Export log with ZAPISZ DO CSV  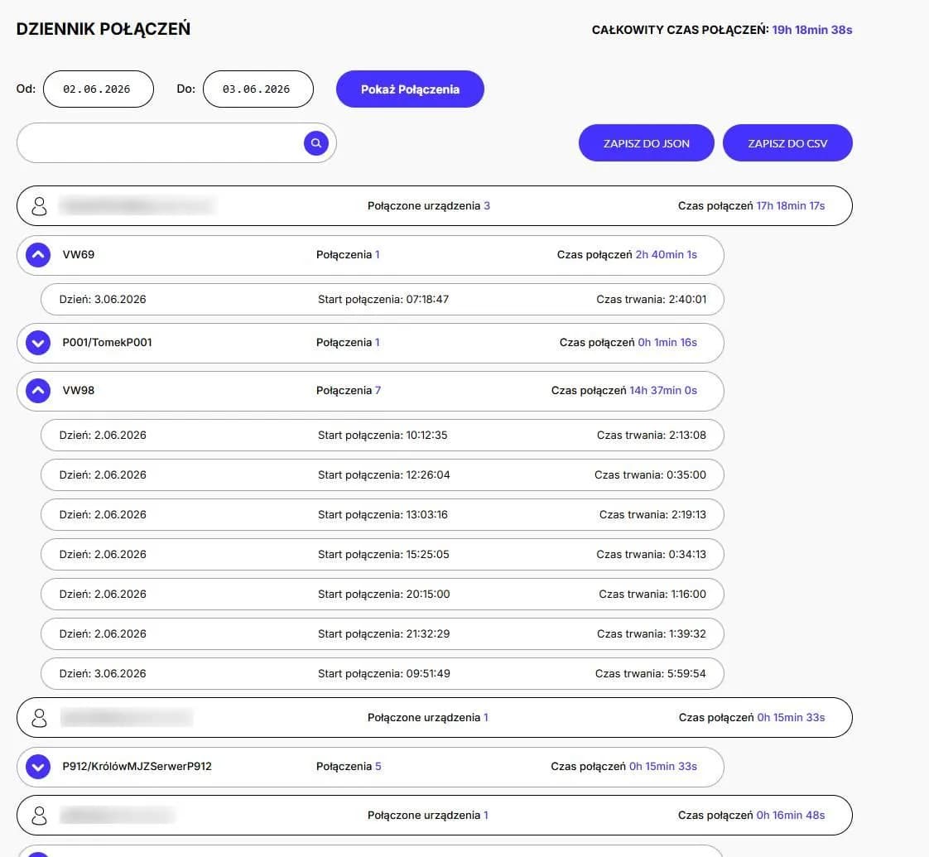point(787,142)
